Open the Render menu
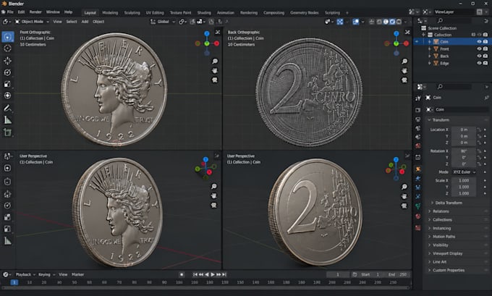This screenshot has height=296, width=492. pos(35,12)
